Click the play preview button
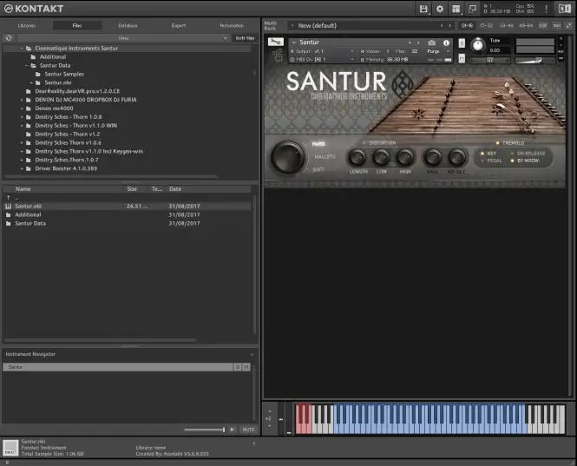 point(233,430)
